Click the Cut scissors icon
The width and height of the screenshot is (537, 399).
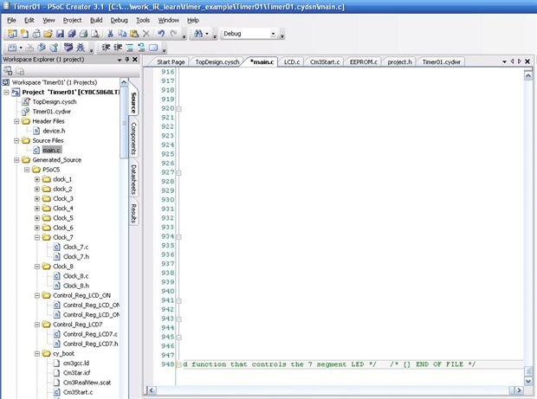pyautogui.click(x=112, y=34)
